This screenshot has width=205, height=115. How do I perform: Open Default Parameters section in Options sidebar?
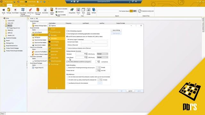[56, 61]
